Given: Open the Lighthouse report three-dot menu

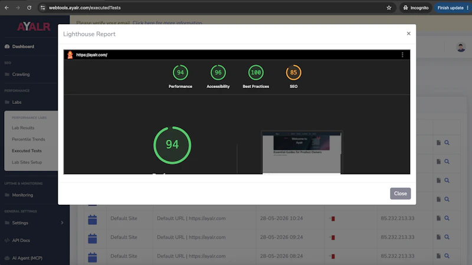Looking at the screenshot, I should [402, 54].
